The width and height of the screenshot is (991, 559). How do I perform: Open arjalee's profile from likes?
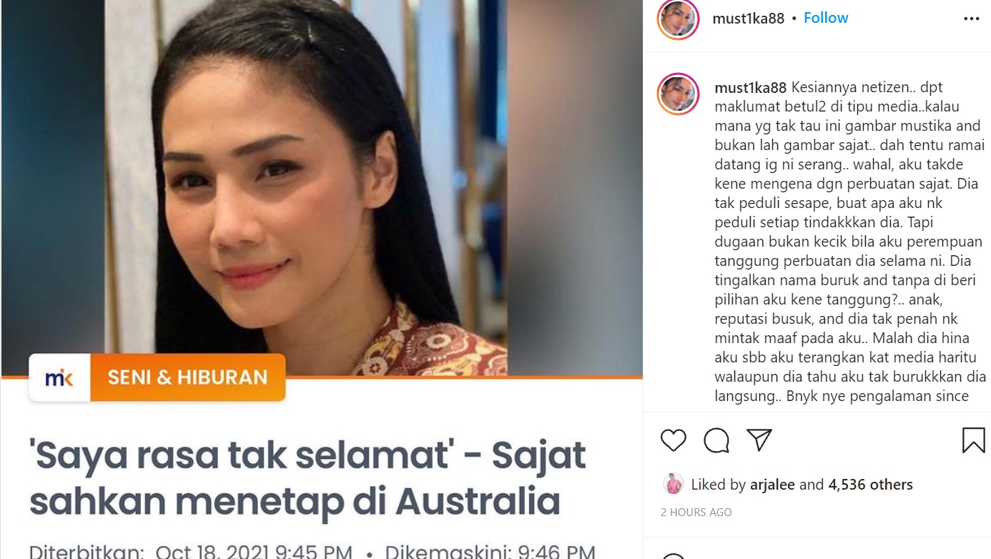772,485
